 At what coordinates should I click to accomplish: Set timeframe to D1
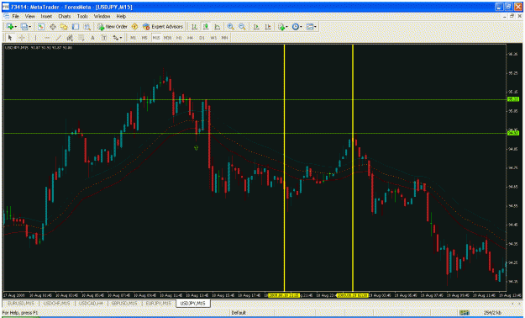click(x=202, y=38)
